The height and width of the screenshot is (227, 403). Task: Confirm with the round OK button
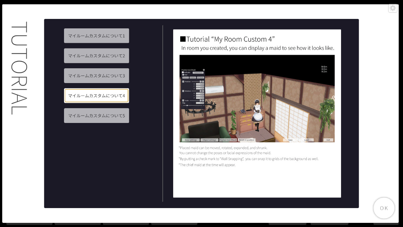[384, 208]
